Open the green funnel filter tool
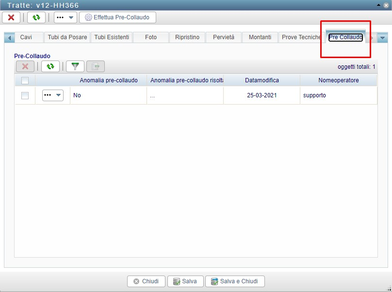This screenshot has width=392, height=292. (x=75, y=66)
